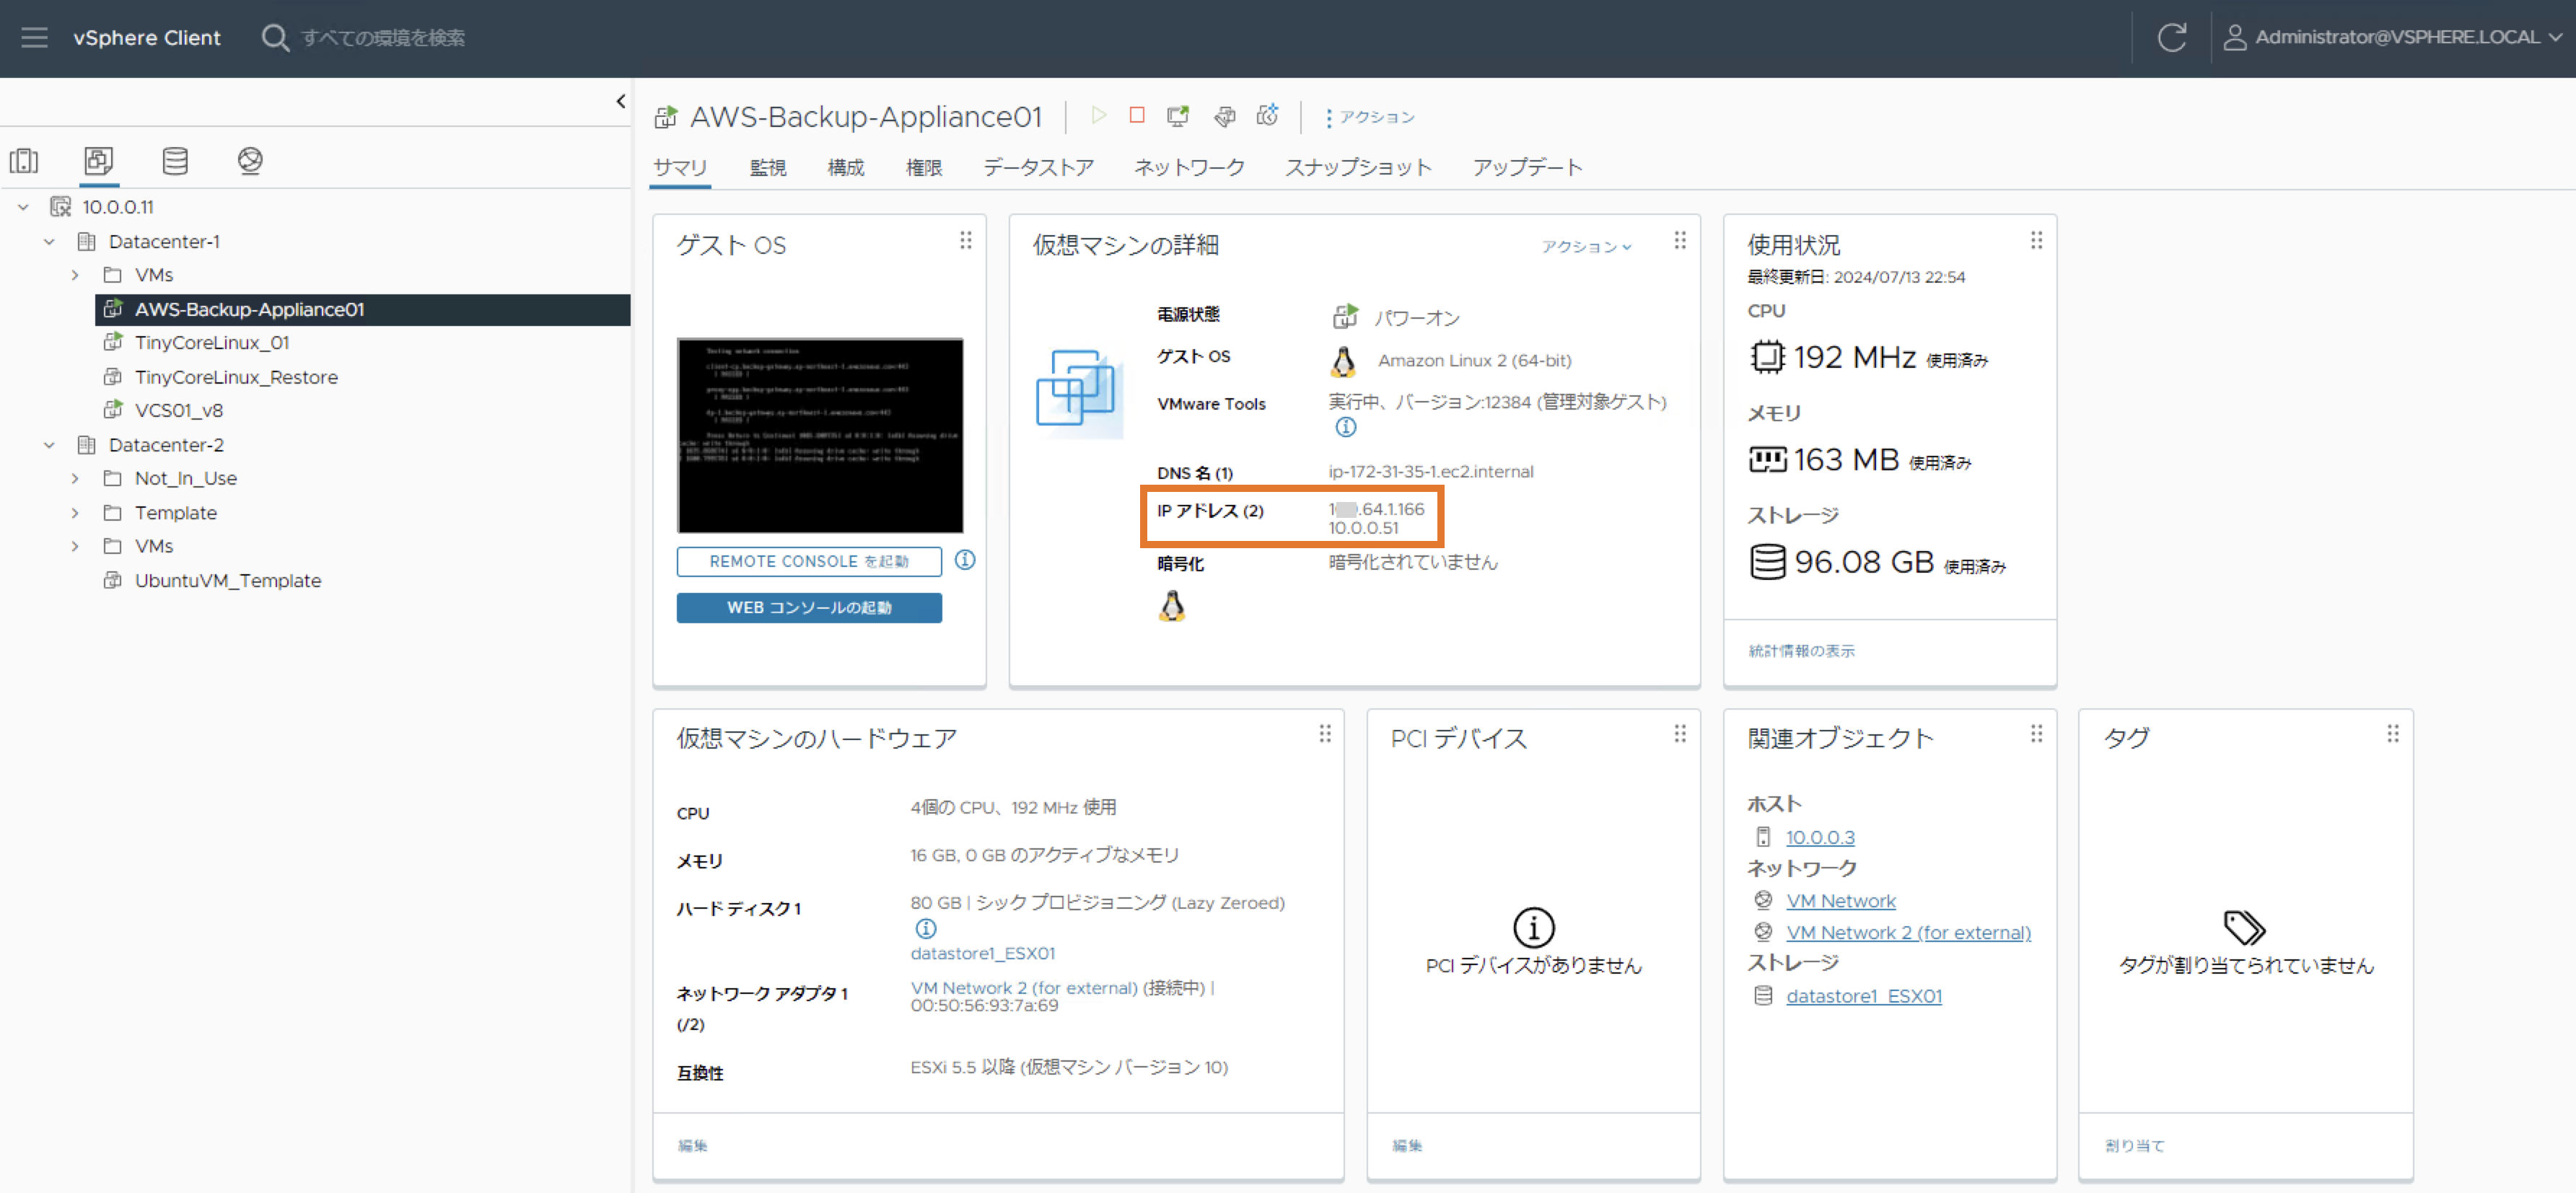Click the remote console info icon
Screen dimensions: 2576x1193
[x=965, y=560]
